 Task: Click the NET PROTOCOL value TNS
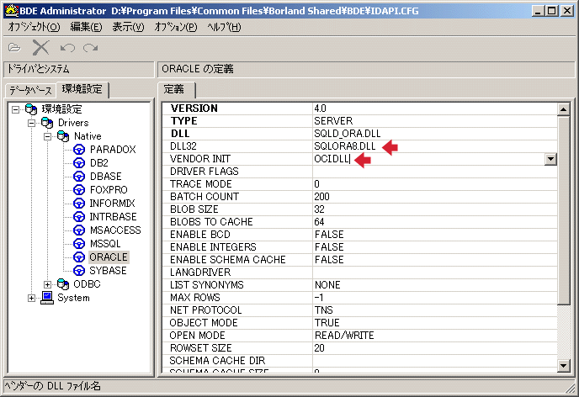pos(323,310)
